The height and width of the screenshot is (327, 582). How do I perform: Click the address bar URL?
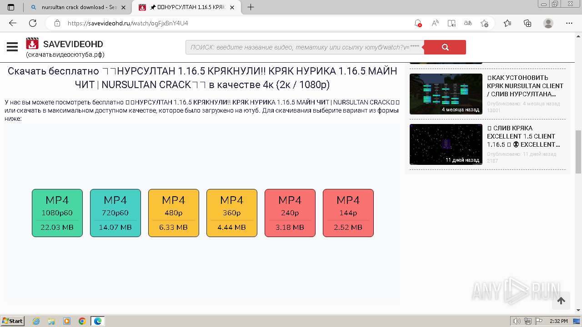[x=128, y=23]
